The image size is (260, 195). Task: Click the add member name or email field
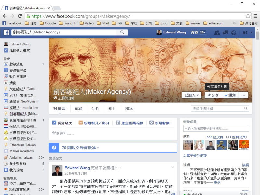[216, 128]
